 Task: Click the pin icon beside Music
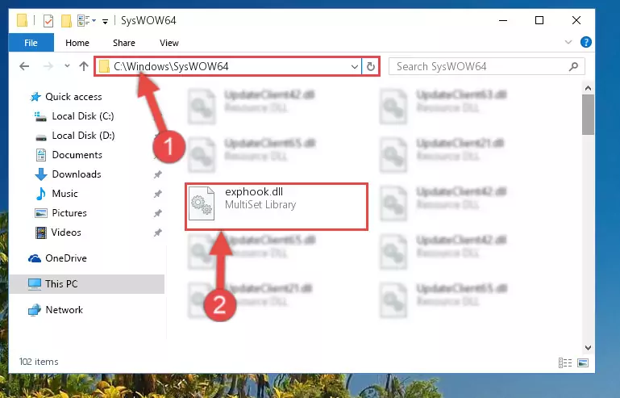[158, 194]
